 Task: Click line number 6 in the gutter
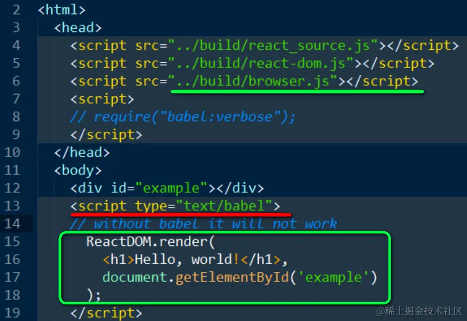click(x=16, y=81)
